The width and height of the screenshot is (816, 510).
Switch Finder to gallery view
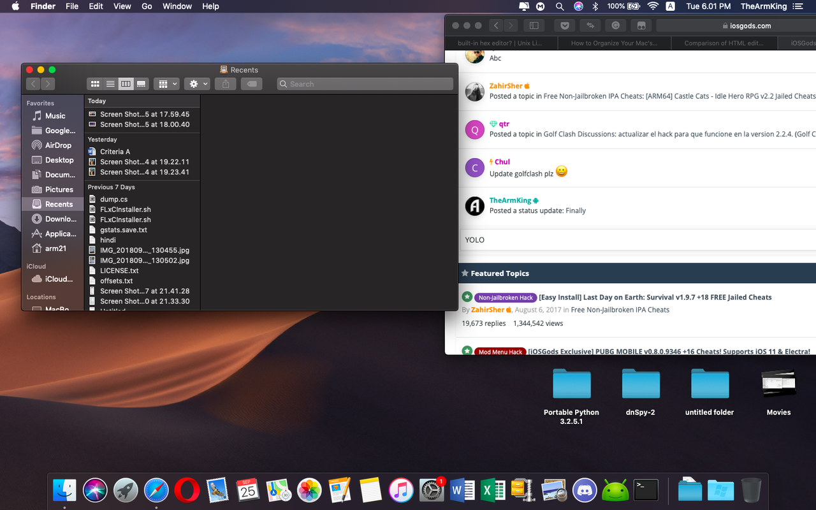[141, 84]
